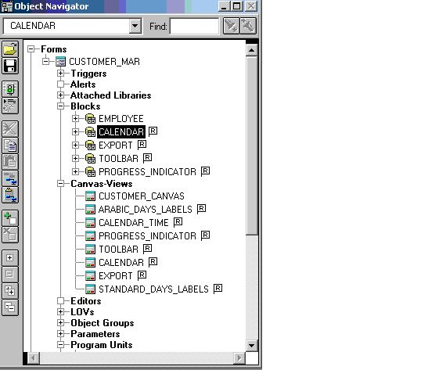Click the Copy documents icon
This screenshot has height=370, width=428.
coord(10,145)
